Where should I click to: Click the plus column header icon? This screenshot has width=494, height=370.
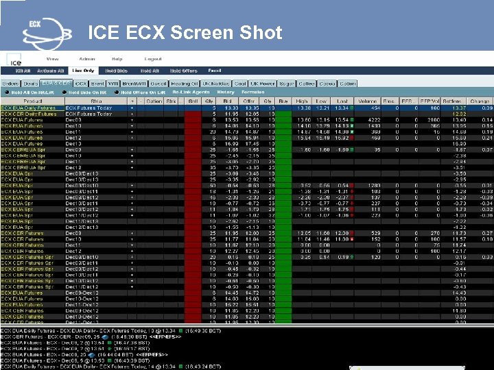132,101
